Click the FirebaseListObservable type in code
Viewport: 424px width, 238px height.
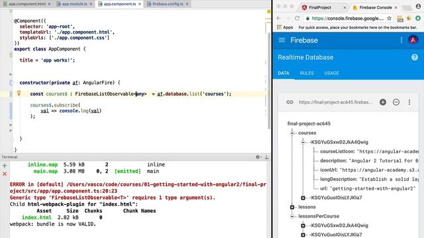point(105,94)
